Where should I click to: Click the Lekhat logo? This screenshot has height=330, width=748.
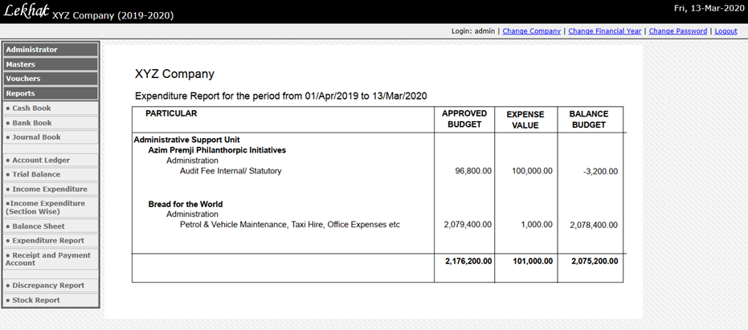point(27,11)
